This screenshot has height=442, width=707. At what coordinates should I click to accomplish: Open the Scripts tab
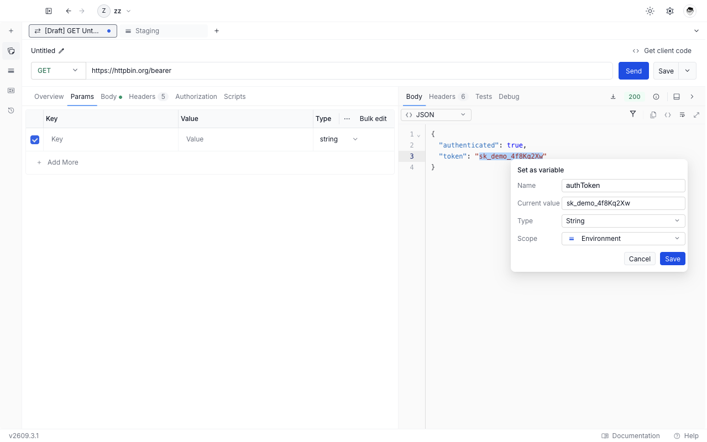[x=234, y=97]
